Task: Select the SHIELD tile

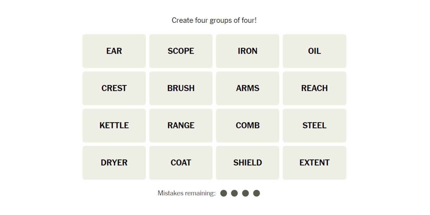Action: 247,163
